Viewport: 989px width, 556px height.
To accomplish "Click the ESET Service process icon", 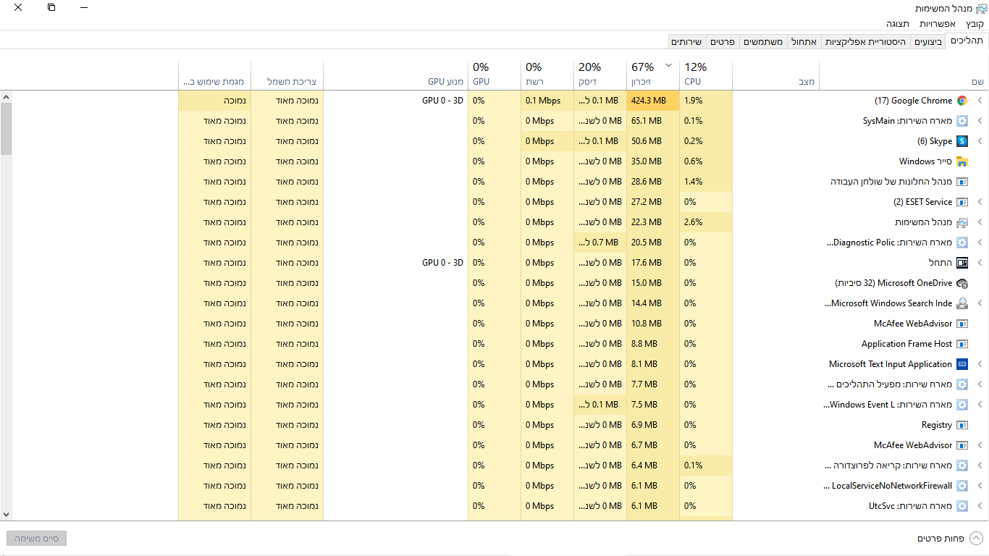I will [x=962, y=202].
